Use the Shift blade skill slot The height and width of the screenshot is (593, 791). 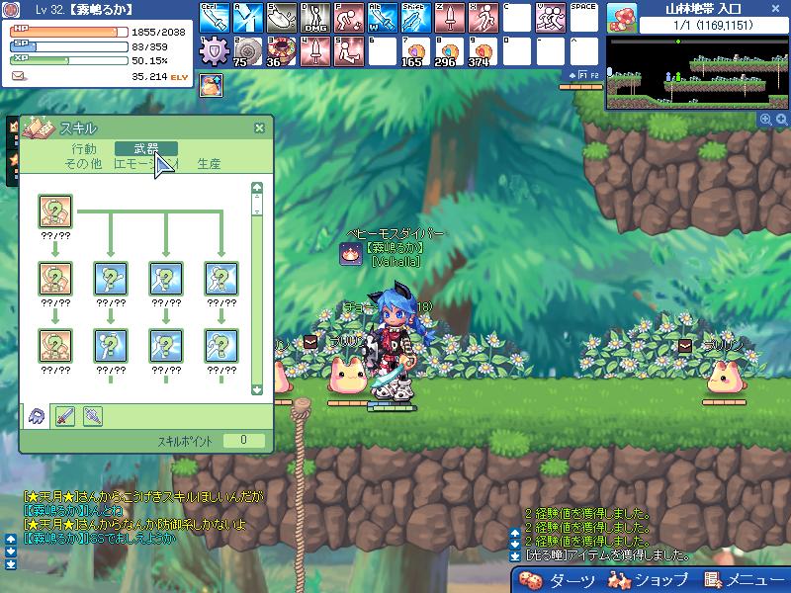coord(416,18)
